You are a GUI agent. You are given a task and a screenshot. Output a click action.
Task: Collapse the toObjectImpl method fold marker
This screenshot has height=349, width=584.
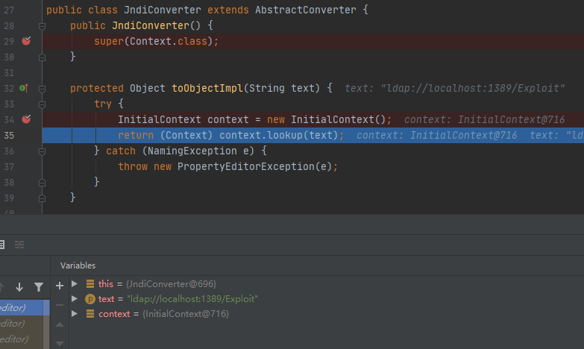point(43,88)
